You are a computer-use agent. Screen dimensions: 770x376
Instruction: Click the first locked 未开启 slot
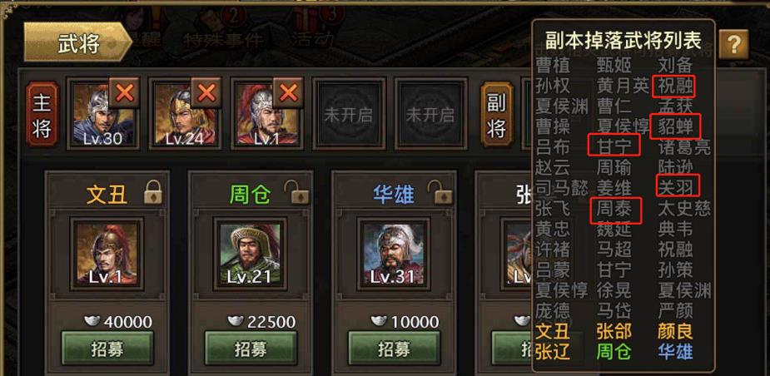pyautogui.click(x=348, y=115)
